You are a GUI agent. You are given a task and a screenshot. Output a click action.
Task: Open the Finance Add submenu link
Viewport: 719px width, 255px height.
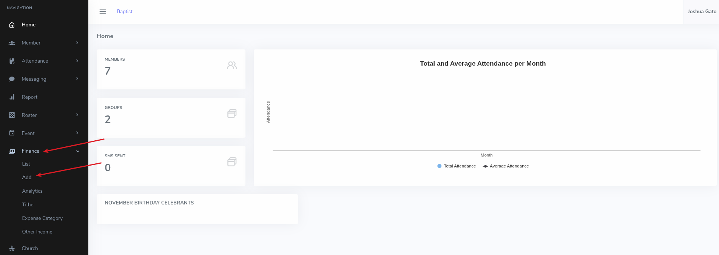coord(27,178)
